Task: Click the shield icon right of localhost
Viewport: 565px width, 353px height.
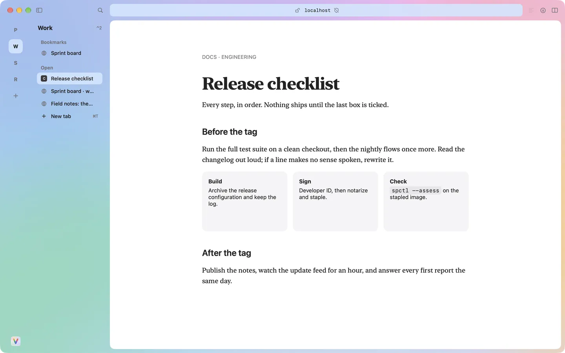Action: point(336,10)
